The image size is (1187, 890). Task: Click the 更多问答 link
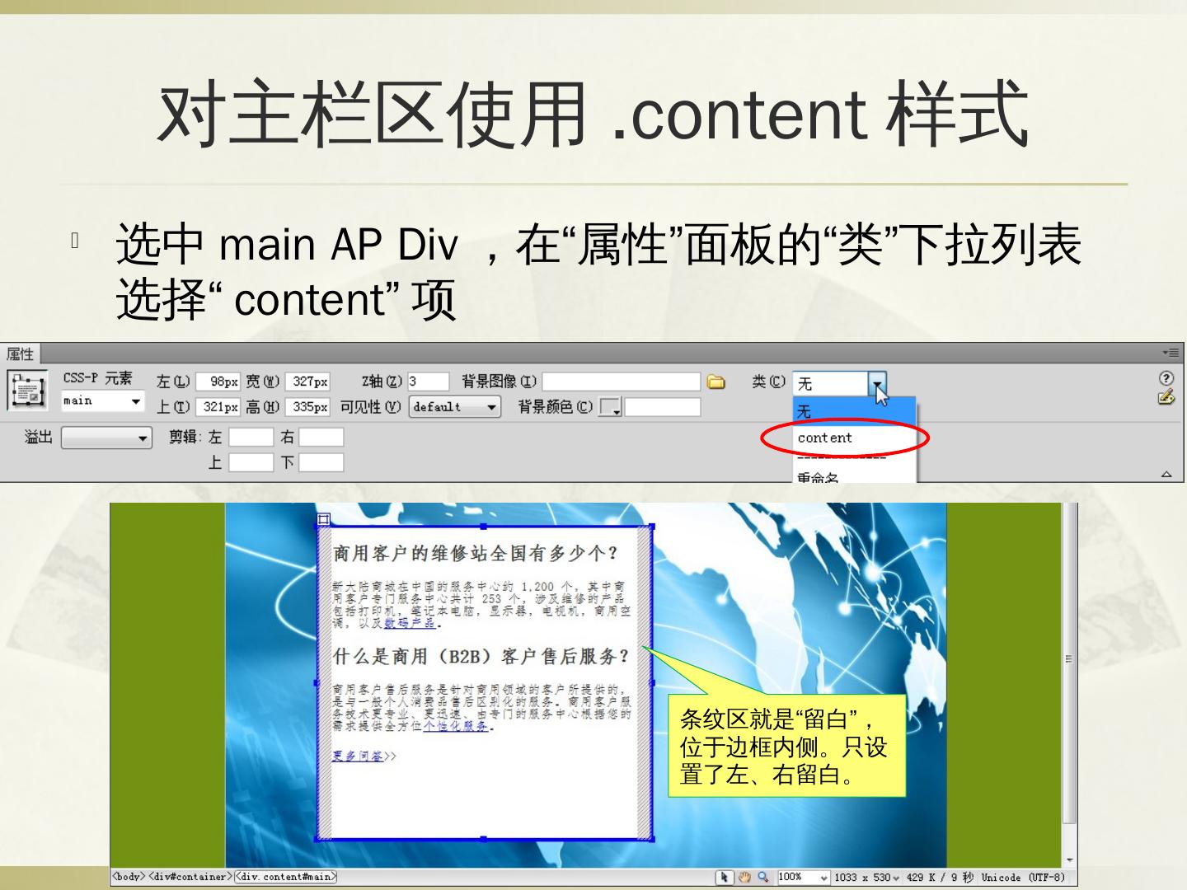359,756
